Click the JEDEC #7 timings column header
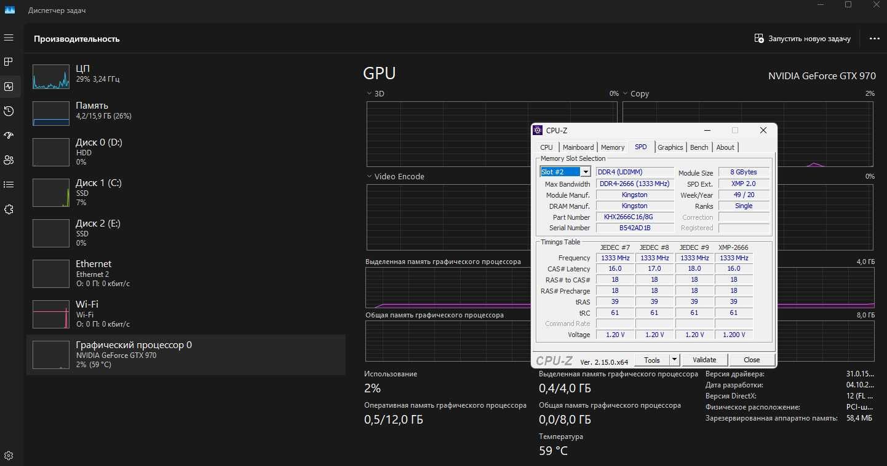This screenshot has height=466, width=887. pyautogui.click(x=615, y=247)
